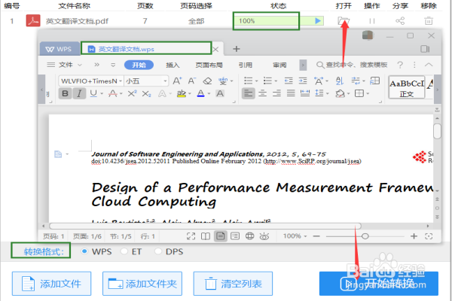Center align the paragraph
The height and width of the screenshot is (301, 452).
click(262, 93)
